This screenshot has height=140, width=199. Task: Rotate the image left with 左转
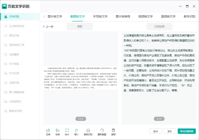(x=48, y=132)
